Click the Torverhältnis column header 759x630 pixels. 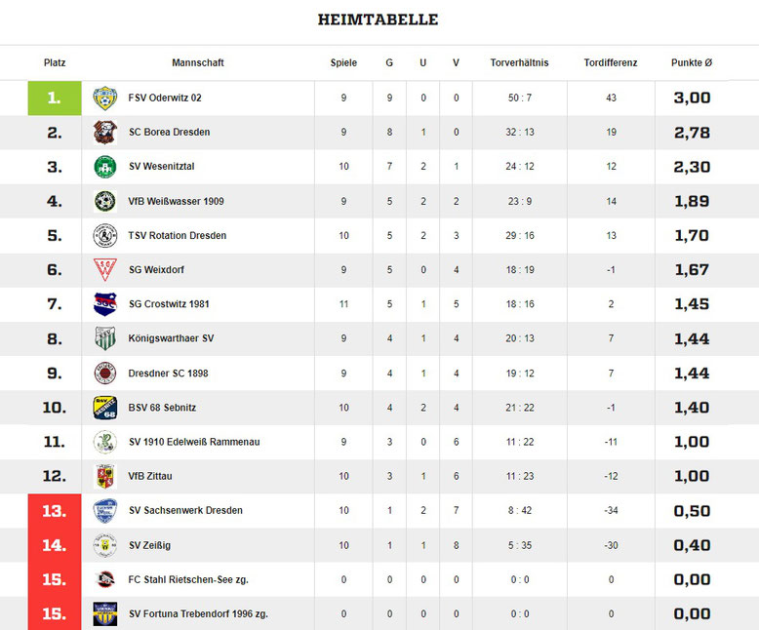(519, 63)
